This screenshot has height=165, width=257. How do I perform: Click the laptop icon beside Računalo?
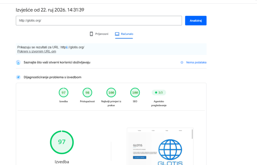(x=117, y=34)
